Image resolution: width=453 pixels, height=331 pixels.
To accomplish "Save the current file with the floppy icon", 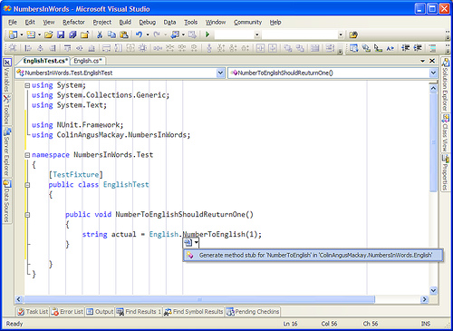I will [x=61, y=34].
